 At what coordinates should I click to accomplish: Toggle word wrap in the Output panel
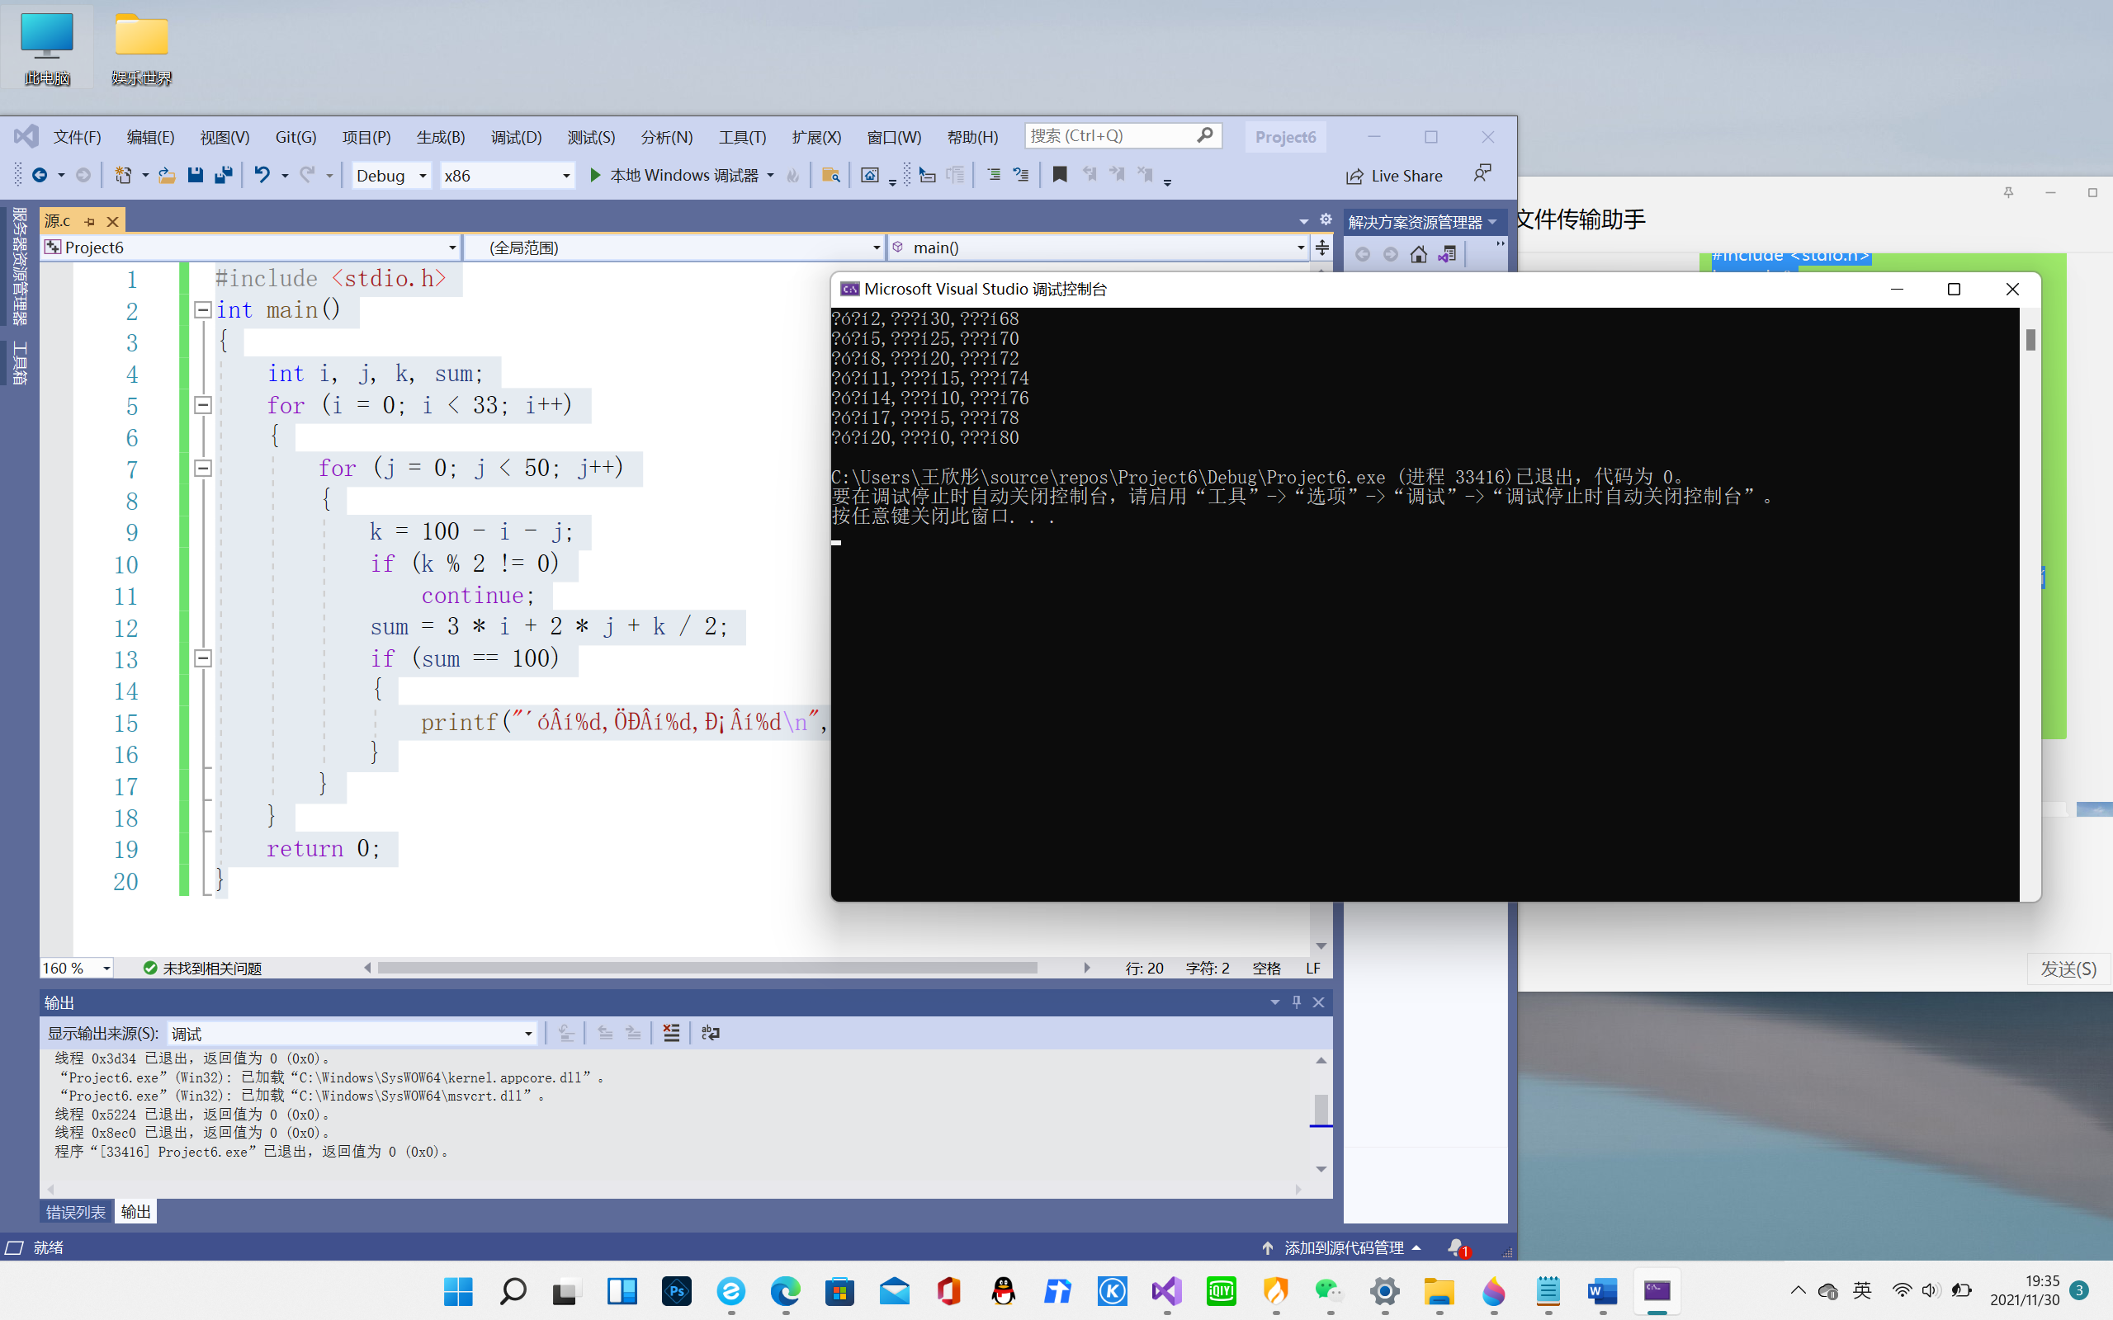(710, 1033)
